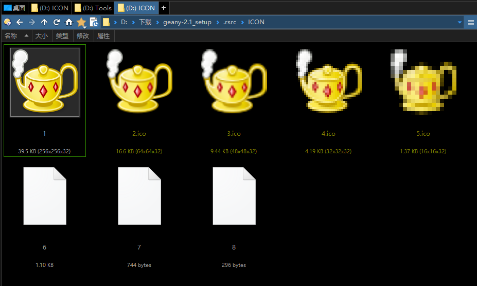Go to the home location
Viewport: 477px width, 286px height.
69,22
